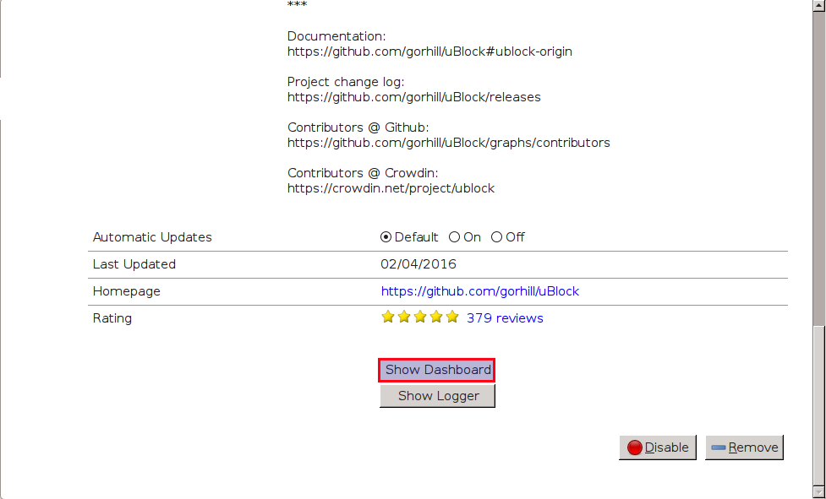Screen dimensions: 826x499
Task: Disable the uBlock Origin add-on
Action: point(658,447)
